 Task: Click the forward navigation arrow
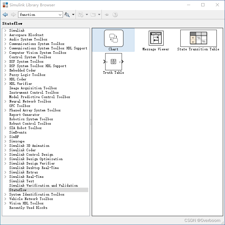point(13,15)
